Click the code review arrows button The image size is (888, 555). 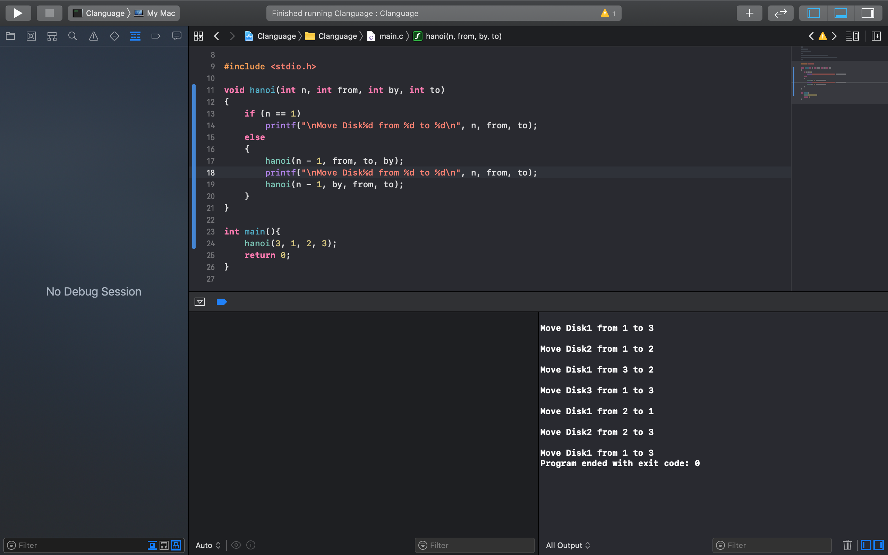[780, 13]
